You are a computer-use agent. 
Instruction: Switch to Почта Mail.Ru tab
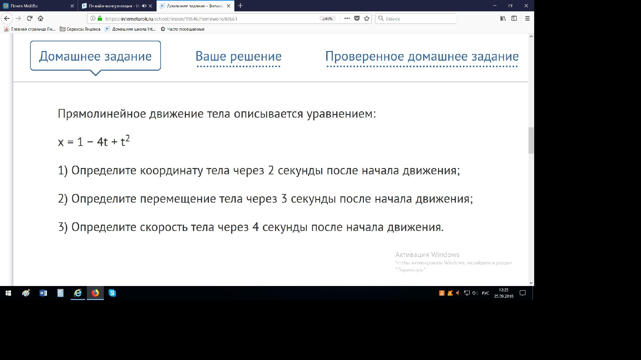(37, 6)
